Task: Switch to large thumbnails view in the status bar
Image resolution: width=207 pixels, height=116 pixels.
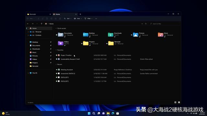Action: click(x=179, y=102)
